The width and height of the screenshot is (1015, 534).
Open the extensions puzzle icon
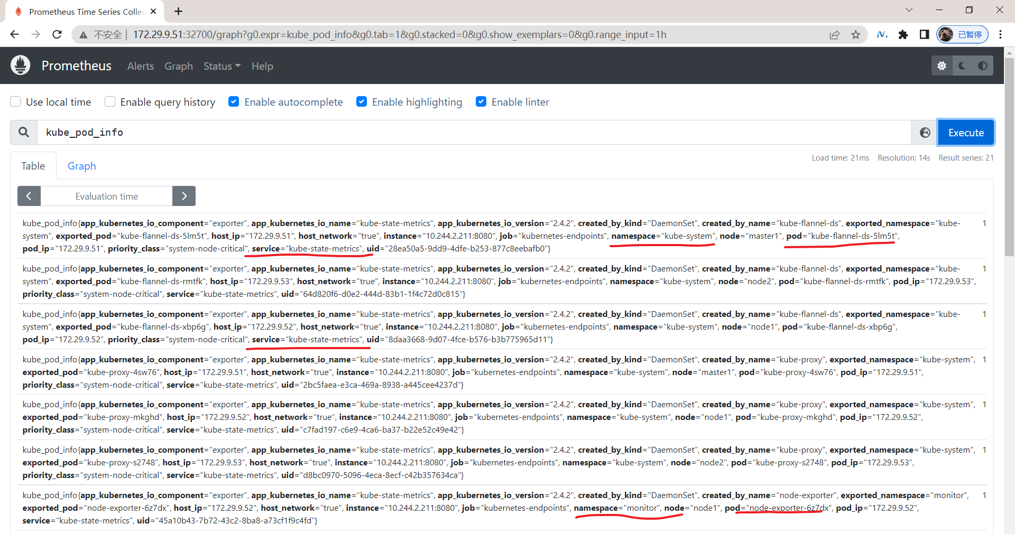[x=903, y=34]
